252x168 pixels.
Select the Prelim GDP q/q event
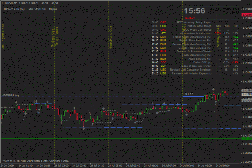pyautogui.click(x=195, y=62)
